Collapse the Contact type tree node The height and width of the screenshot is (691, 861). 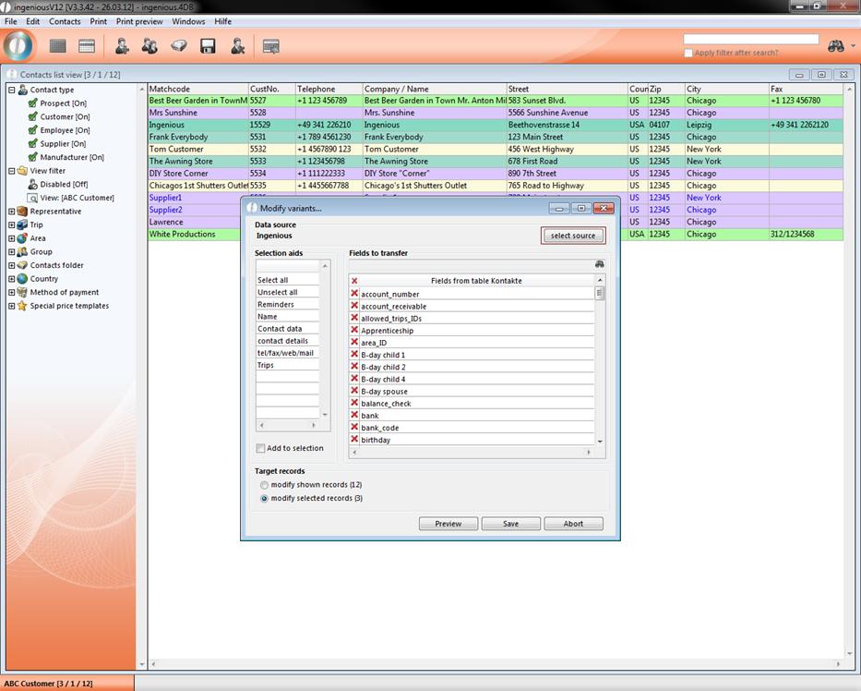click(12, 91)
